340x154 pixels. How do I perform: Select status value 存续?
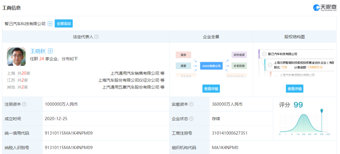coord(216,119)
